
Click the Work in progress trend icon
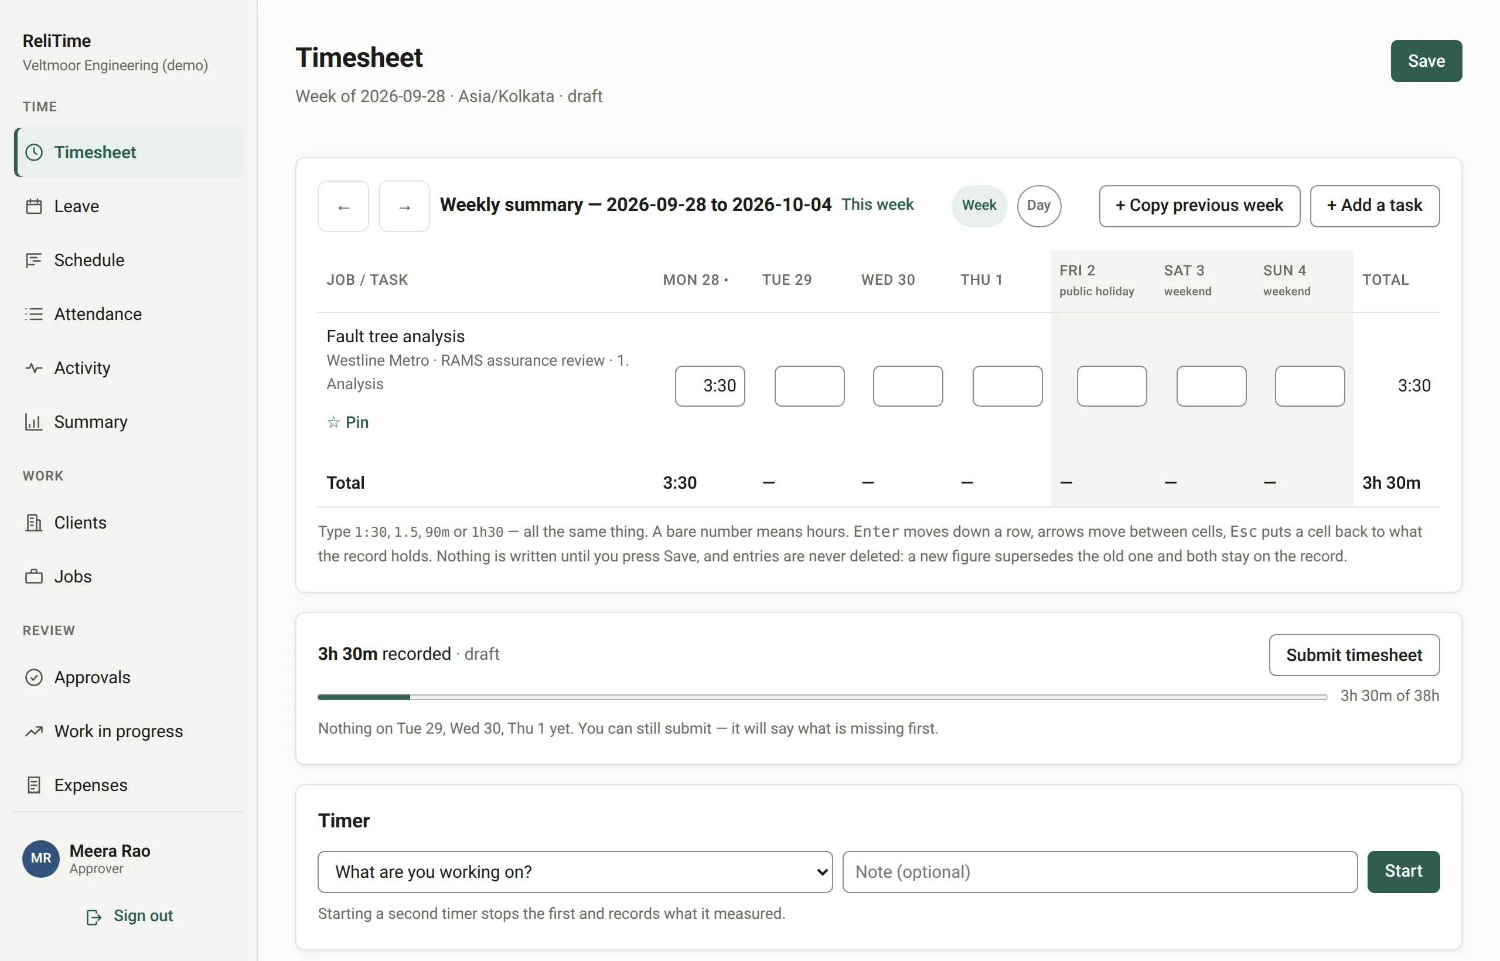[34, 731]
